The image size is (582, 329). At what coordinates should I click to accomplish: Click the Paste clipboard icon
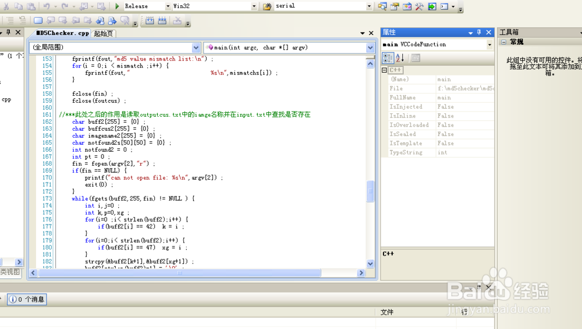(31, 6)
